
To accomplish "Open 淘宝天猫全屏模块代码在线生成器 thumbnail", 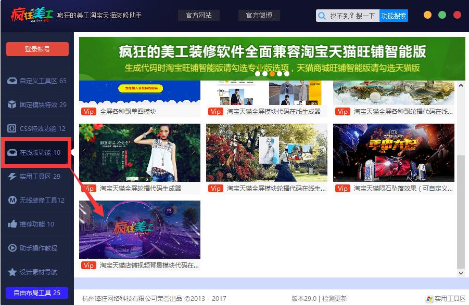I will (267, 92).
